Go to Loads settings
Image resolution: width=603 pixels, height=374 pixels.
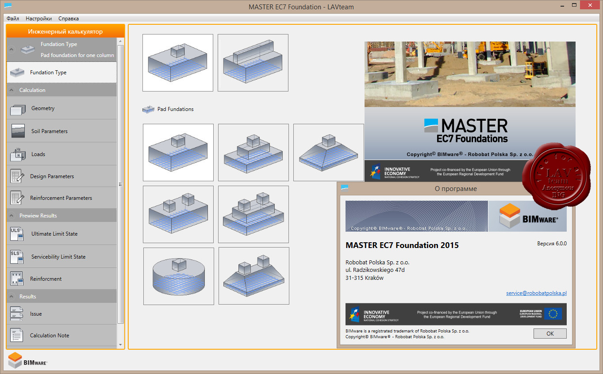click(62, 154)
